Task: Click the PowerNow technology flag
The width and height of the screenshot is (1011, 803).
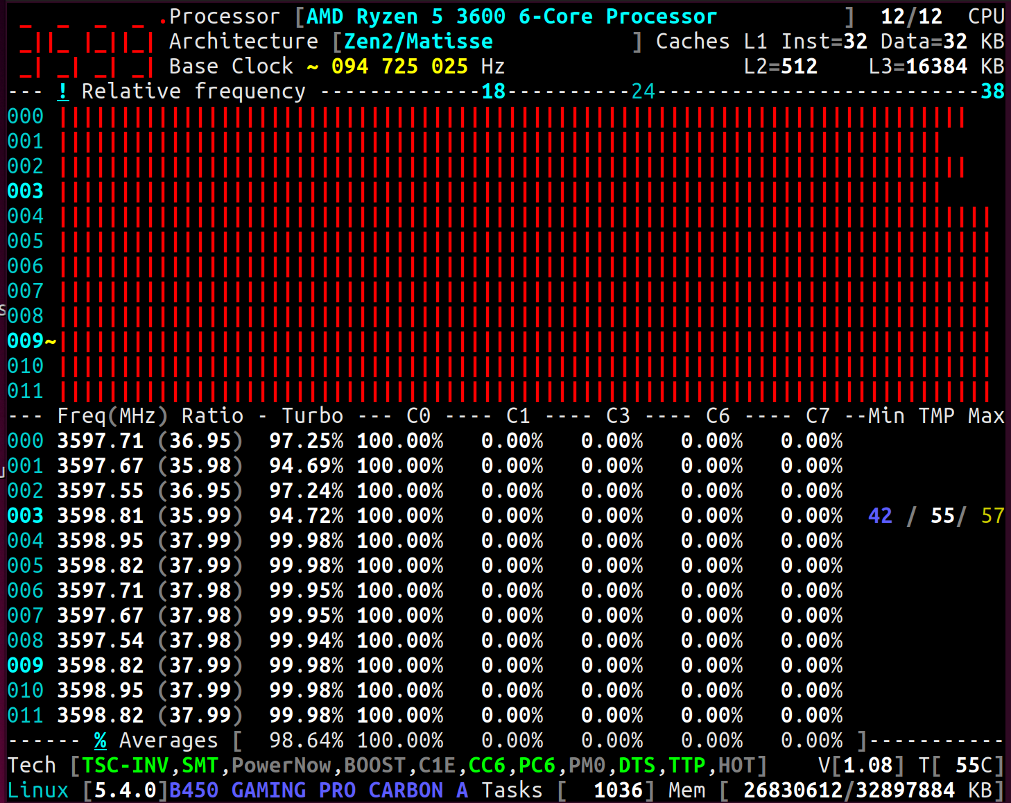Action: tap(282, 766)
